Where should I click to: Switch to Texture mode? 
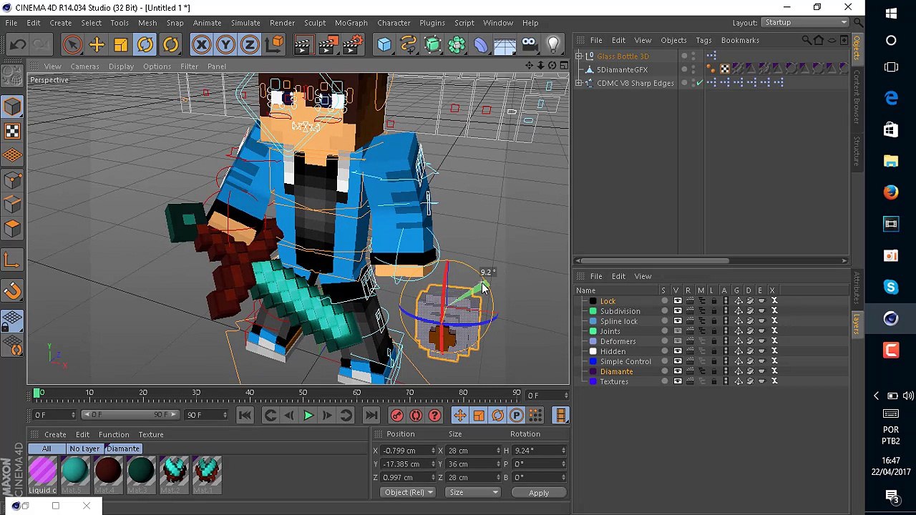[12, 131]
